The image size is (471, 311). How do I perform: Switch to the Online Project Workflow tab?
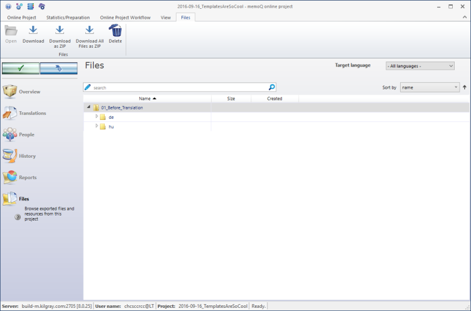click(125, 18)
